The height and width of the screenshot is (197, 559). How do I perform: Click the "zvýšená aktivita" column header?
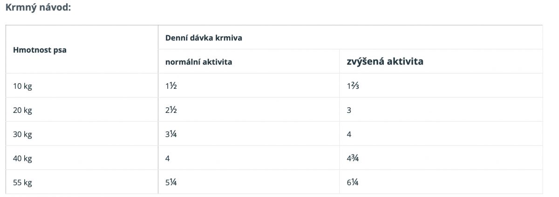click(x=385, y=61)
